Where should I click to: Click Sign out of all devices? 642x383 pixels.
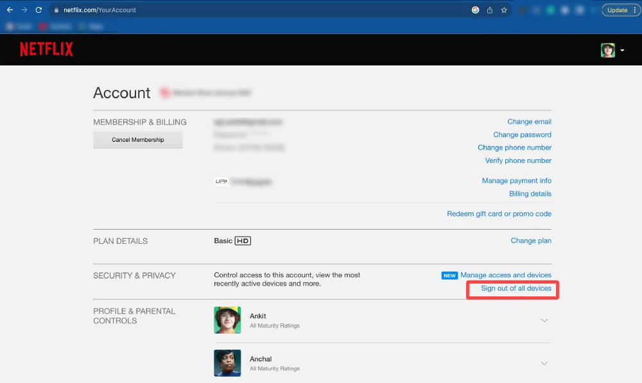point(516,288)
